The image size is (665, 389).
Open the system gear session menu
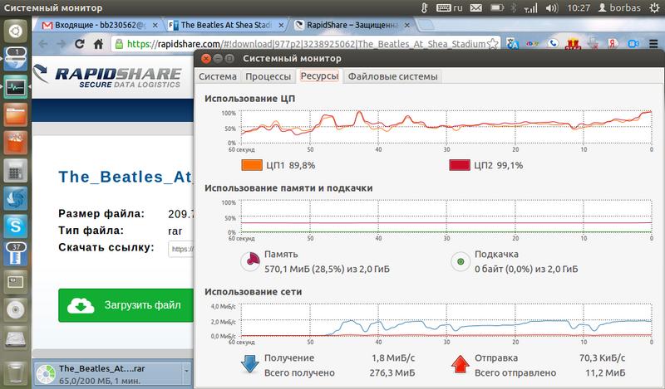coord(655,7)
